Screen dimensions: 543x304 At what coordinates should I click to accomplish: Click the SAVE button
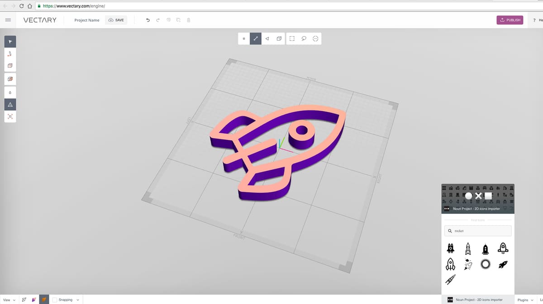click(x=116, y=20)
